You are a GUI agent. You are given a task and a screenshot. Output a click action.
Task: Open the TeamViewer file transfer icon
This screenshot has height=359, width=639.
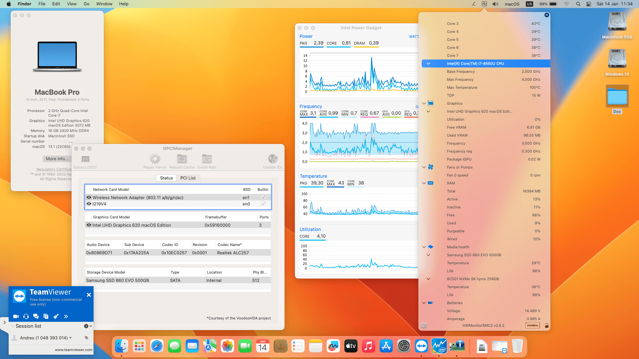click(46, 316)
